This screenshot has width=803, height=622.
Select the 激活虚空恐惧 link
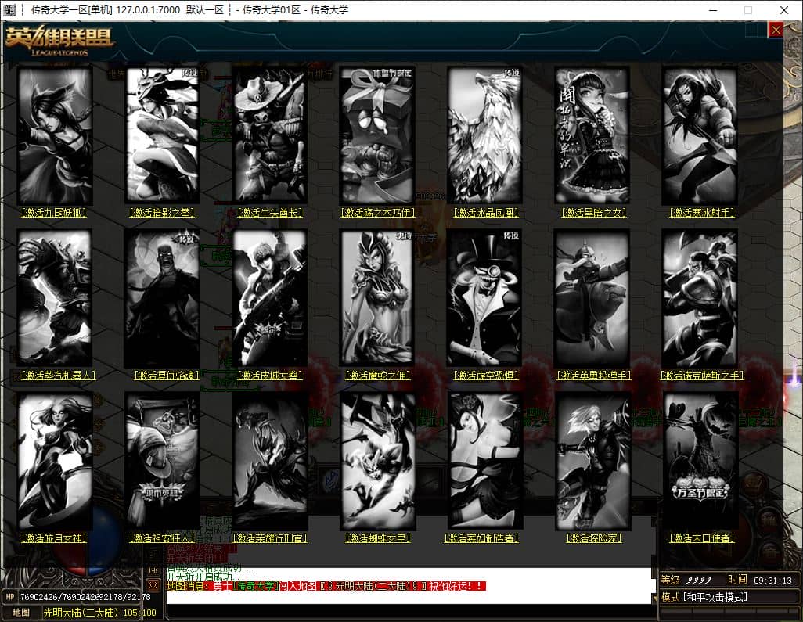tap(486, 376)
